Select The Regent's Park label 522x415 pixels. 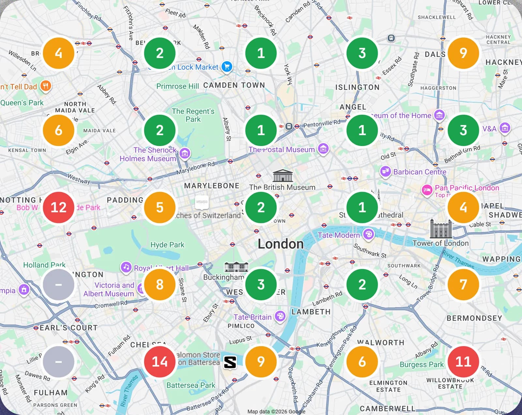point(193,115)
